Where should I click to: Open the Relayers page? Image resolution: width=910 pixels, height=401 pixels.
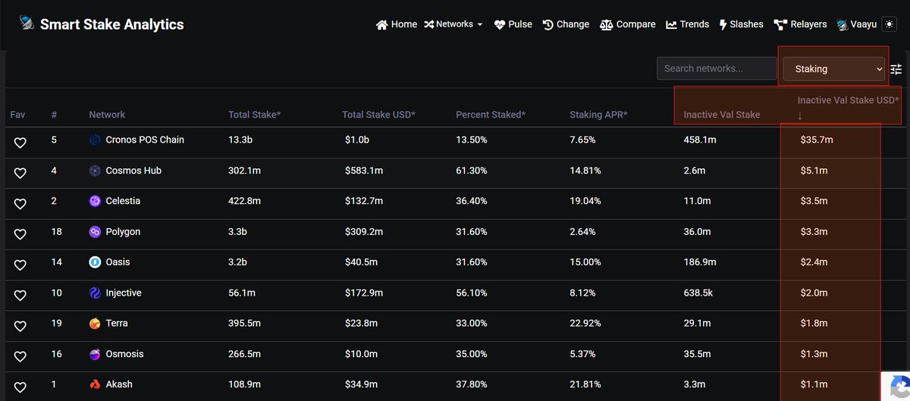(800, 24)
